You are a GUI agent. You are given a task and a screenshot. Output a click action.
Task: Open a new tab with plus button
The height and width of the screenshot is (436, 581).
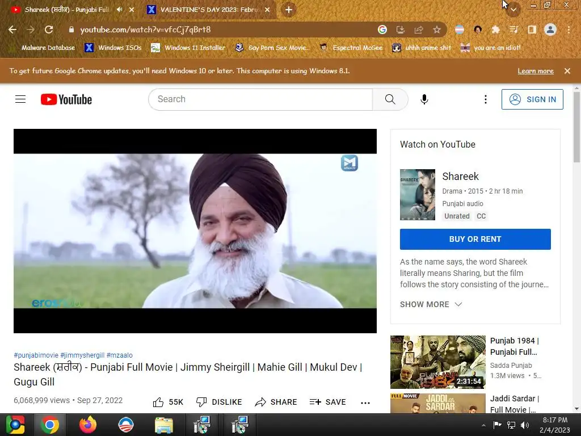coord(289,10)
